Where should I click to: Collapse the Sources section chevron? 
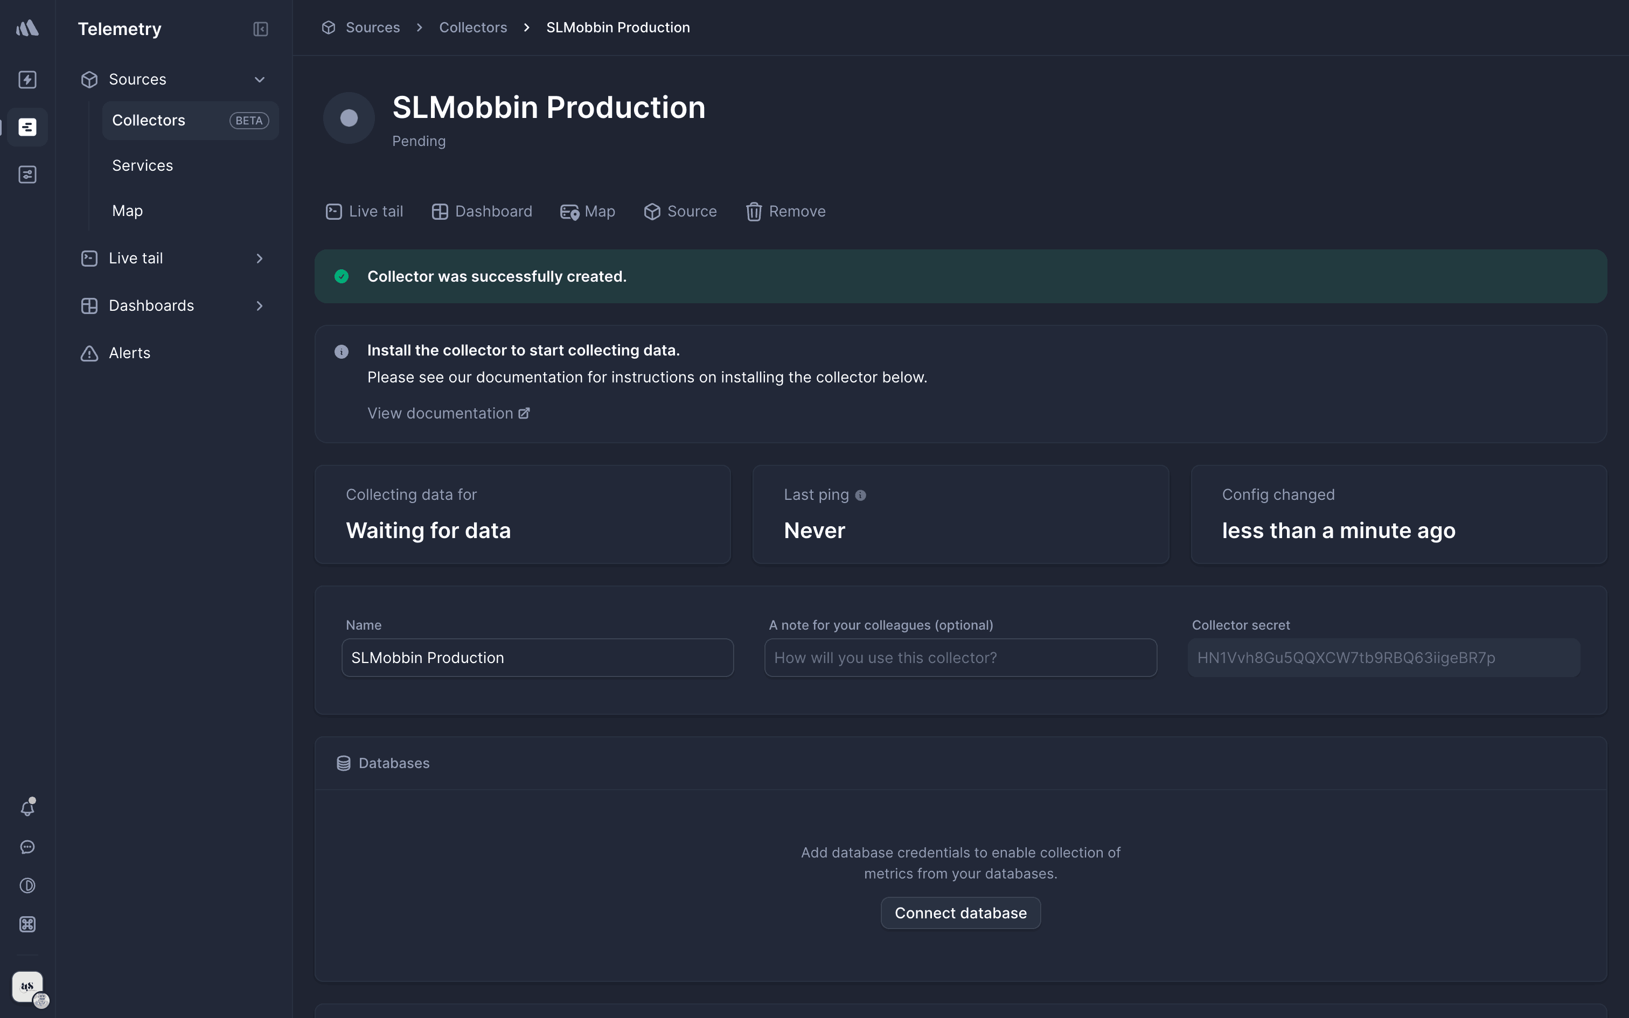259,80
